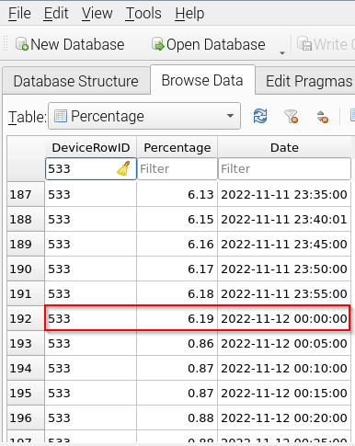Switch to the Browse Data tab
This screenshot has width=355, height=446.
tap(202, 80)
